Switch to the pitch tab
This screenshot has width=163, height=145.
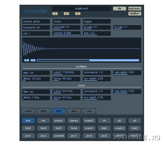43,111
